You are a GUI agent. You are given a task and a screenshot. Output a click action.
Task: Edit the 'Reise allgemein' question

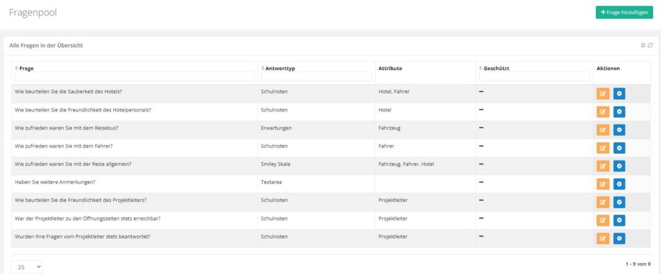click(x=604, y=166)
